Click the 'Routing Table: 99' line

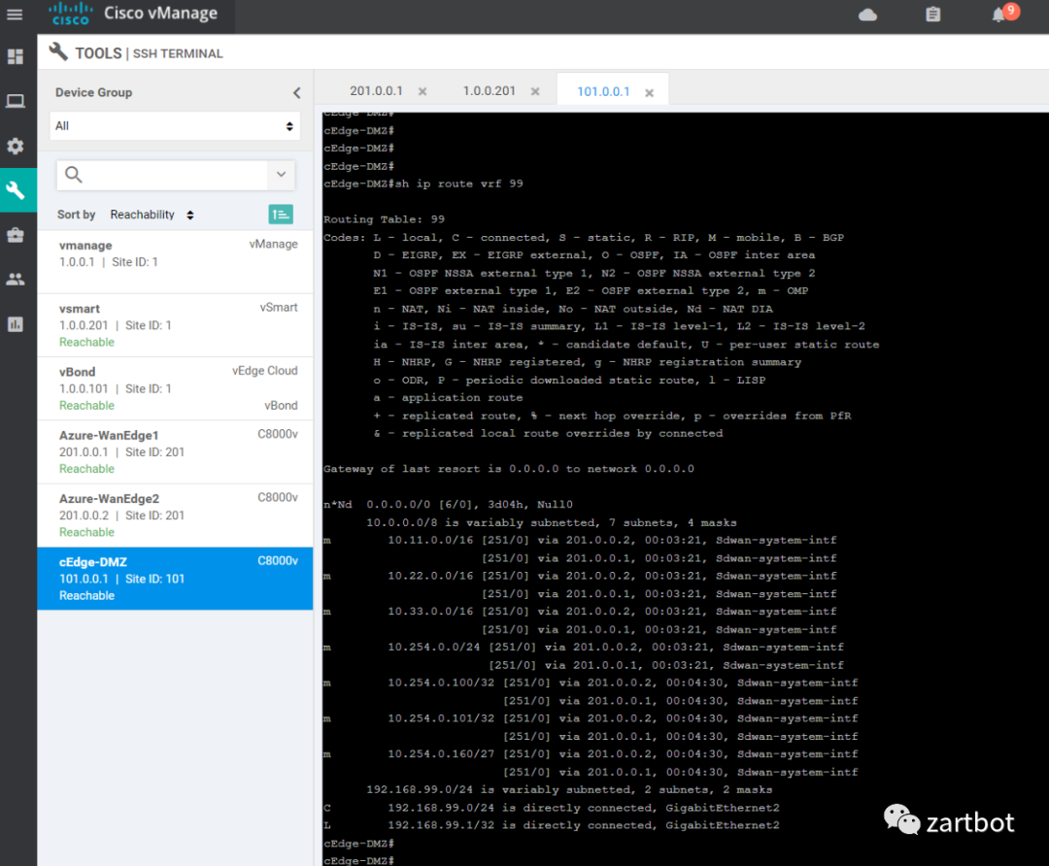point(384,219)
